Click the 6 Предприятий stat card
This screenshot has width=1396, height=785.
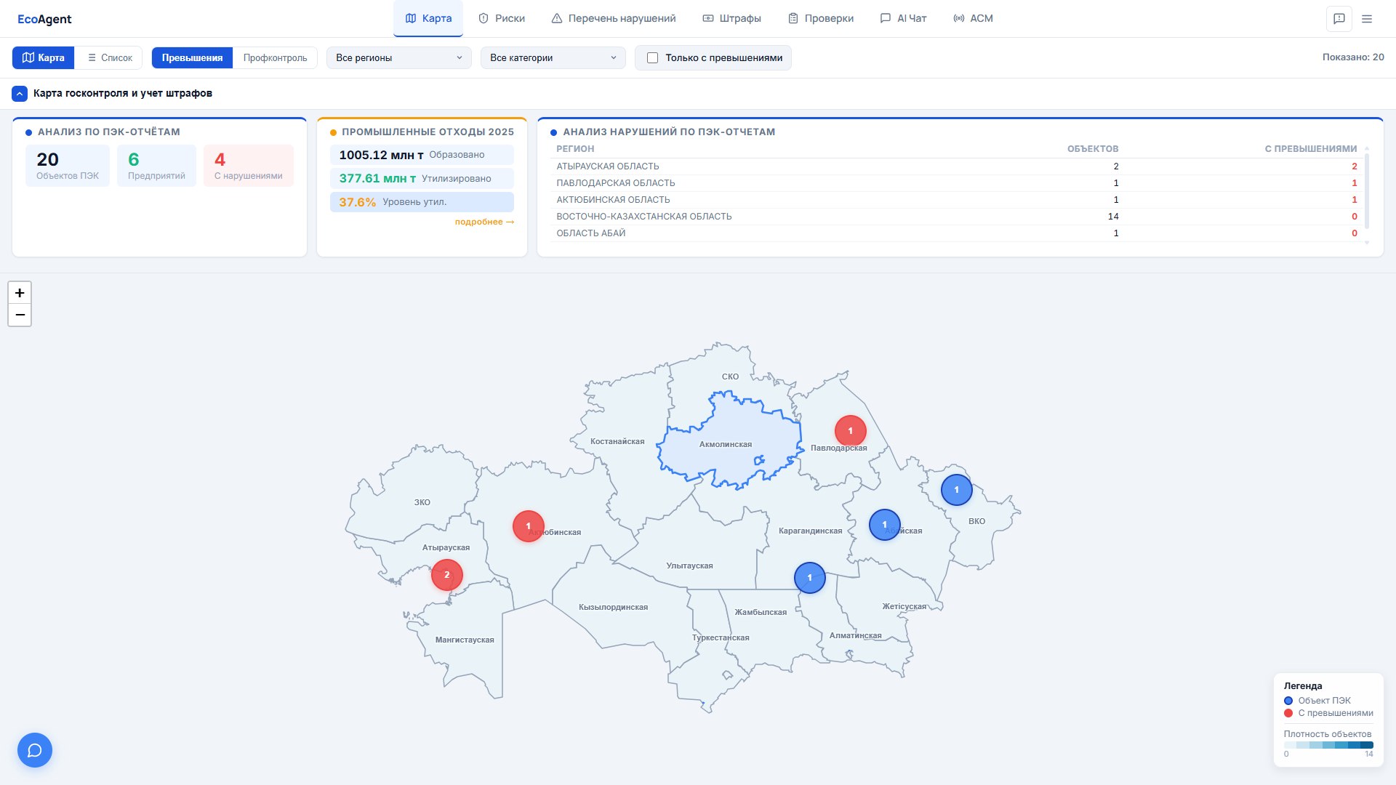[156, 166]
